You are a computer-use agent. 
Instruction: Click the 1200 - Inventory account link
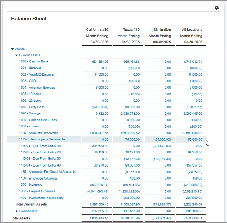(31, 185)
